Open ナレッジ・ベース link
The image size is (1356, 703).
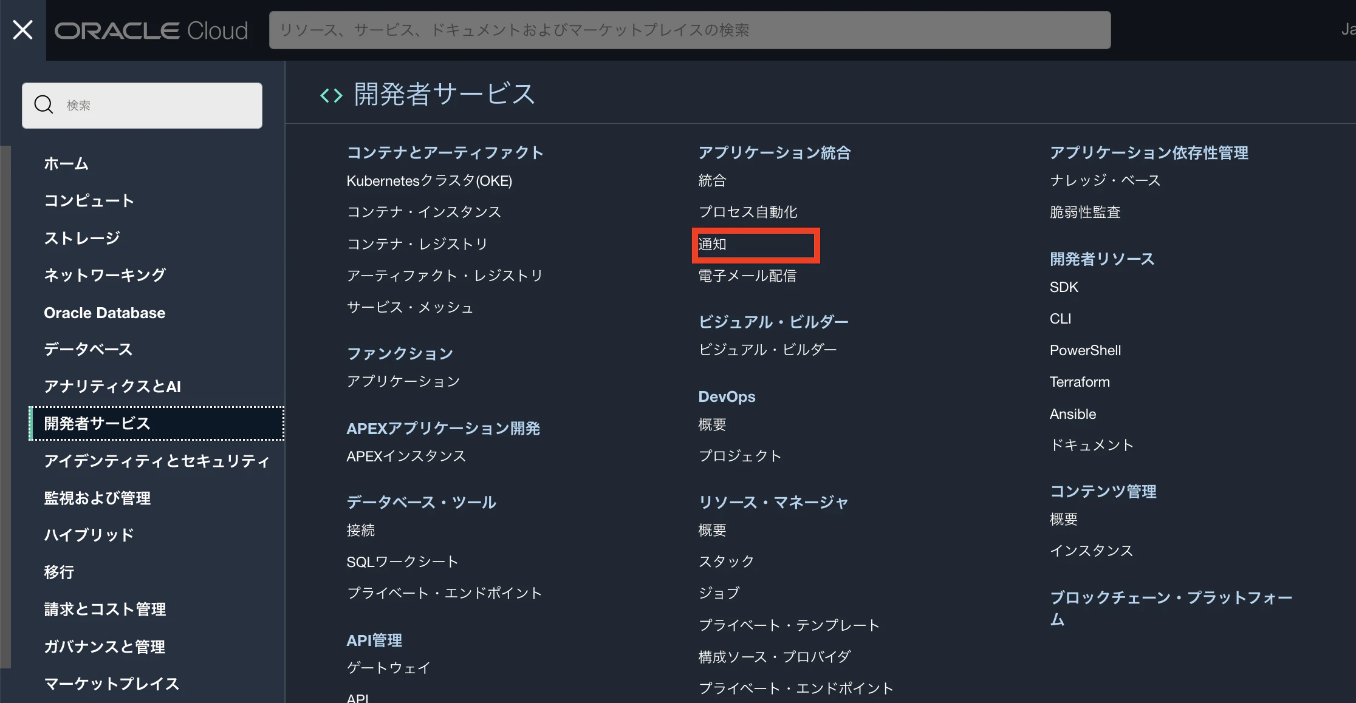[1105, 180]
